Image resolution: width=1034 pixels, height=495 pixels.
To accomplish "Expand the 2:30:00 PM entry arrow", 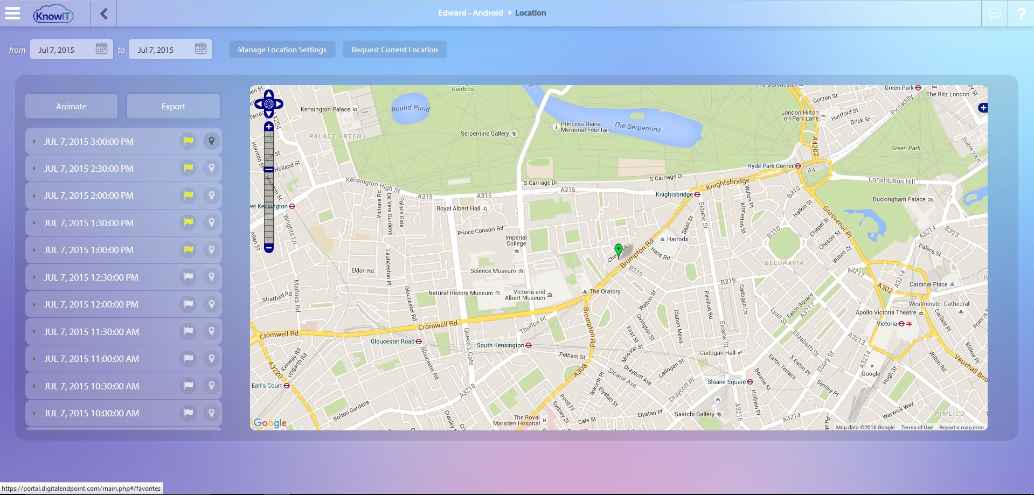I will coord(34,169).
